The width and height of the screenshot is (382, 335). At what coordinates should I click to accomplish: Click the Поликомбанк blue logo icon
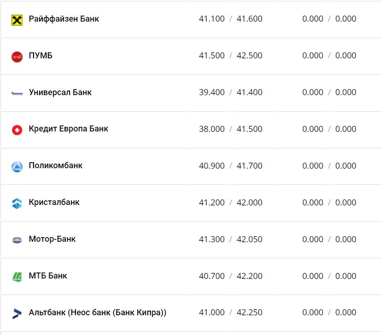click(x=17, y=166)
